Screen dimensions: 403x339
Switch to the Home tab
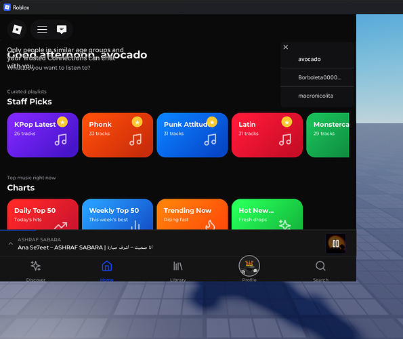pyautogui.click(x=106, y=271)
